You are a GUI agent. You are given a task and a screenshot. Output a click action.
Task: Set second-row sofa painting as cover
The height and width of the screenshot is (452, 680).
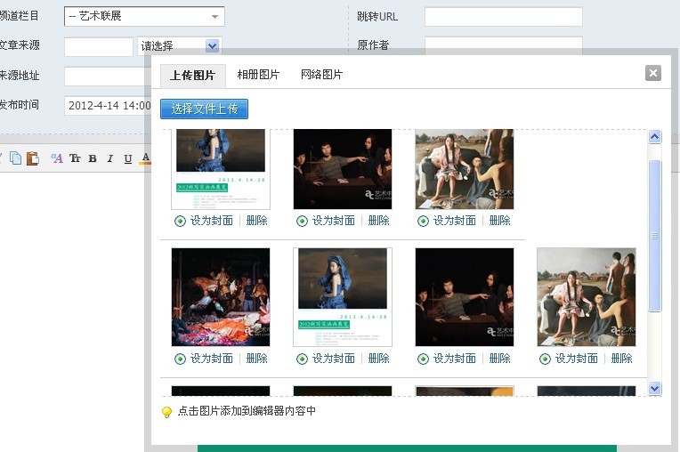[569, 359]
